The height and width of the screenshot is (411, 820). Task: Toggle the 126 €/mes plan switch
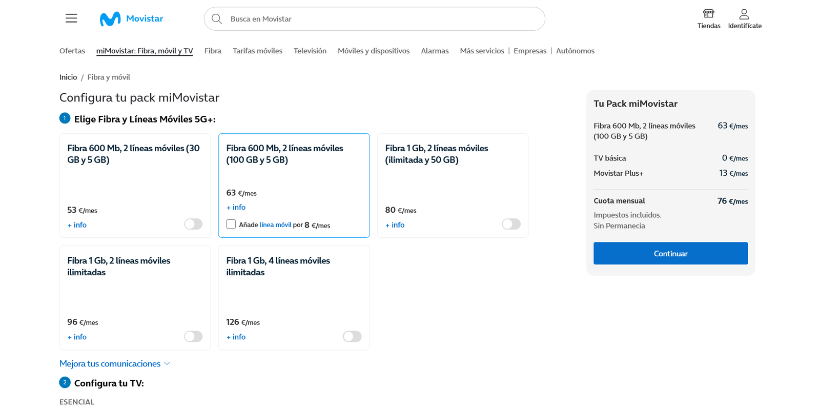pos(352,336)
